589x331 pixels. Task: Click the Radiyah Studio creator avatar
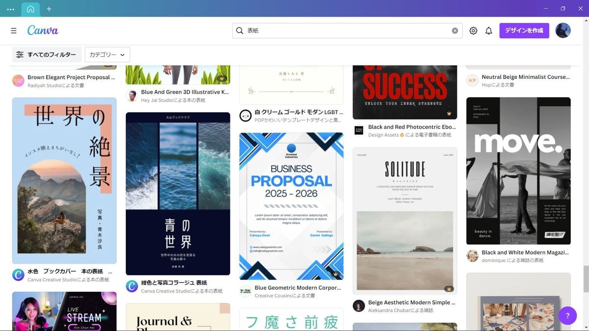click(x=18, y=81)
